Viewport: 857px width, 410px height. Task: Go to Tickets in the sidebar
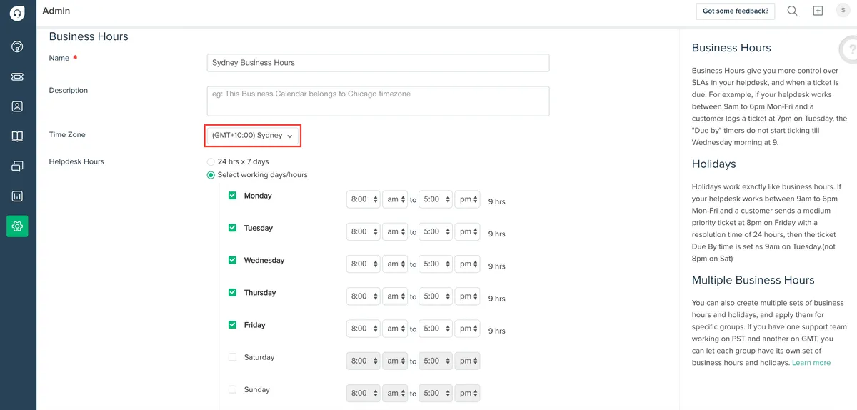click(18, 76)
